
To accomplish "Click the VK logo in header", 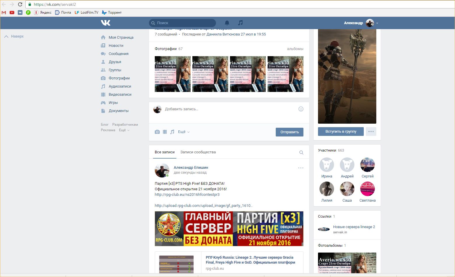I will coord(106,23).
